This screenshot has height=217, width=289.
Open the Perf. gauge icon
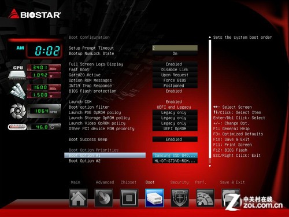[205, 198]
